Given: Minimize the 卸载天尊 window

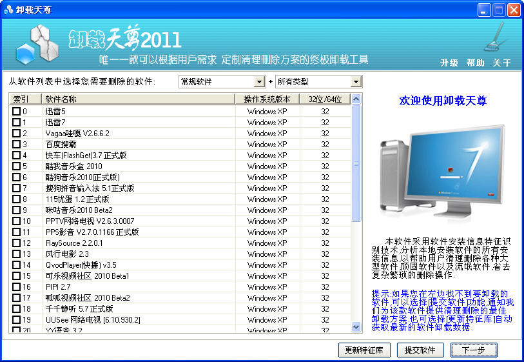Looking at the screenshot, I should click(483, 10).
